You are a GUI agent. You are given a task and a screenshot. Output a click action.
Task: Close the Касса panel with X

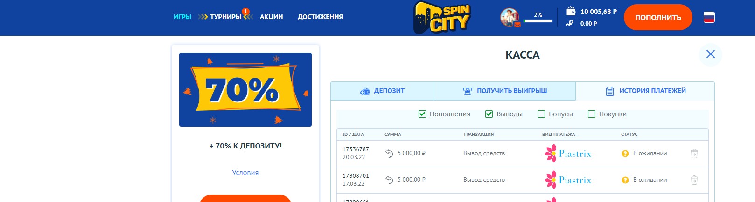710,54
